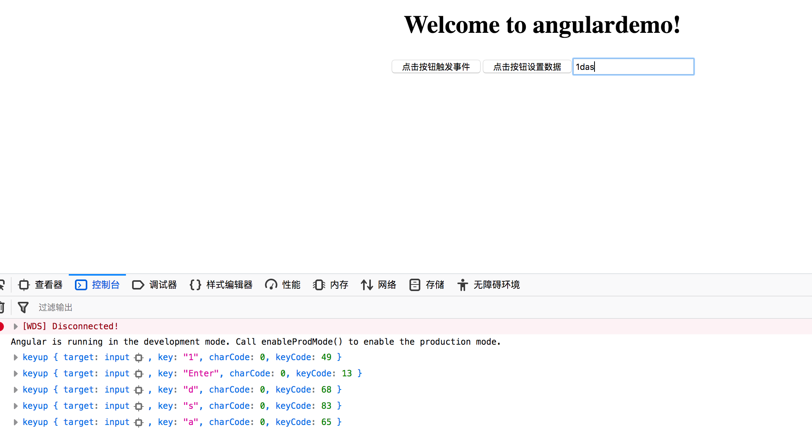Expand the [WDS] Disconnected! error entry
812x430 pixels.
pyautogui.click(x=15, y=327)
